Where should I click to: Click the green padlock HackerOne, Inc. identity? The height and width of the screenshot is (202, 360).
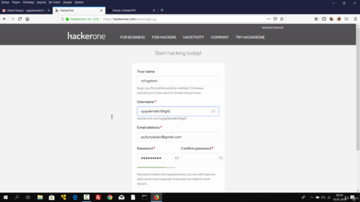[82, 19]
